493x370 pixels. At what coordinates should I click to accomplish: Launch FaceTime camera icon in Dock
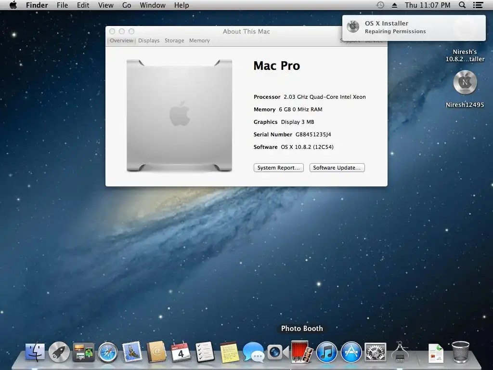coord(278,352)
